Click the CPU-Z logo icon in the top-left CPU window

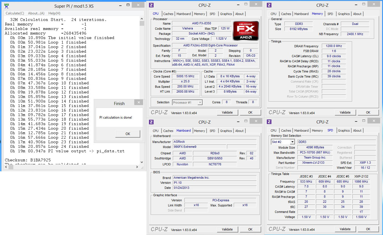[x=151, y=5]
